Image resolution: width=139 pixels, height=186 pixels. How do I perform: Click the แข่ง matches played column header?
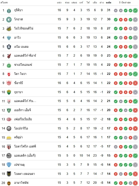59,3
